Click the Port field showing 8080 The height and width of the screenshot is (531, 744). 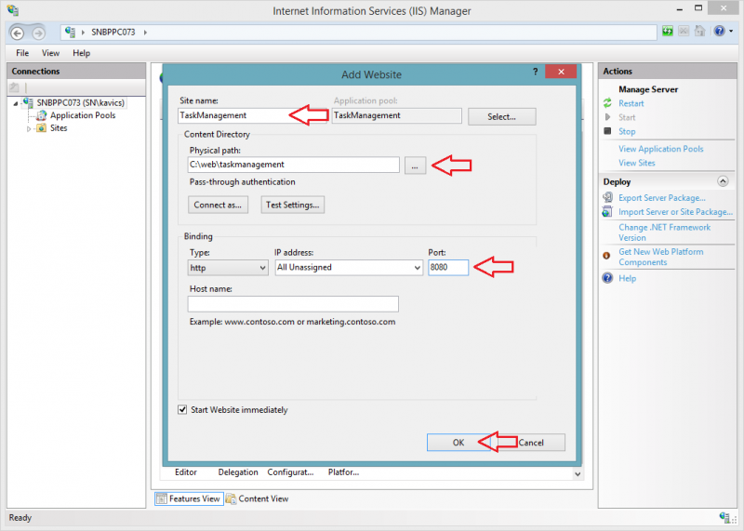pyautogui.click(x=448, y=267)
